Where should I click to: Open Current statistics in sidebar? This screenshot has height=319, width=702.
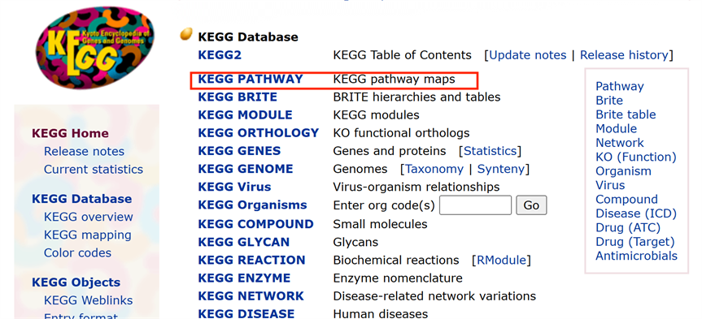[x=93, y=170]
